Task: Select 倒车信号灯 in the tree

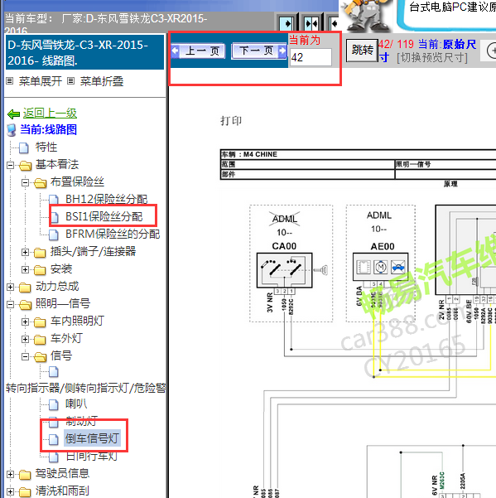Action: coord(92,438)
